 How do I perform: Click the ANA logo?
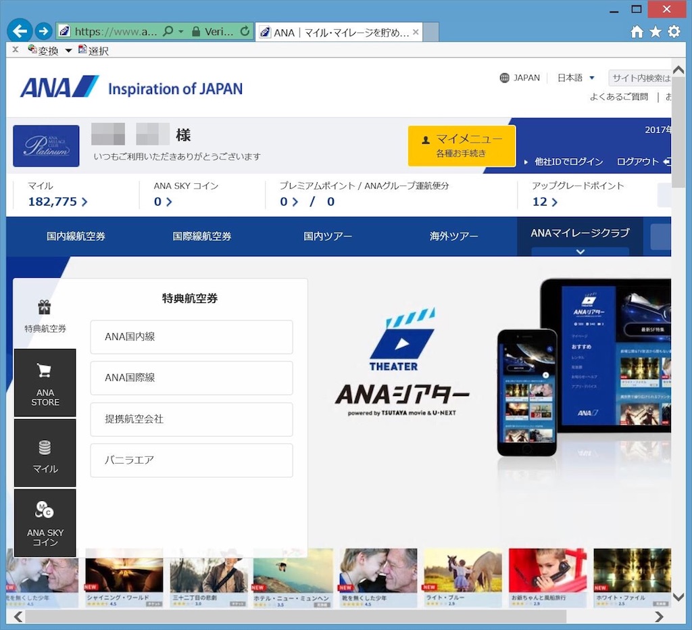pyautogui.click(x=59, y=86)
